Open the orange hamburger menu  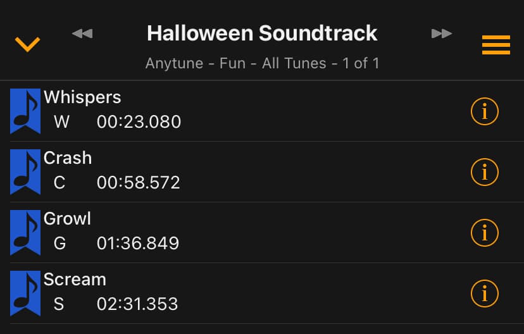point(496,45)
